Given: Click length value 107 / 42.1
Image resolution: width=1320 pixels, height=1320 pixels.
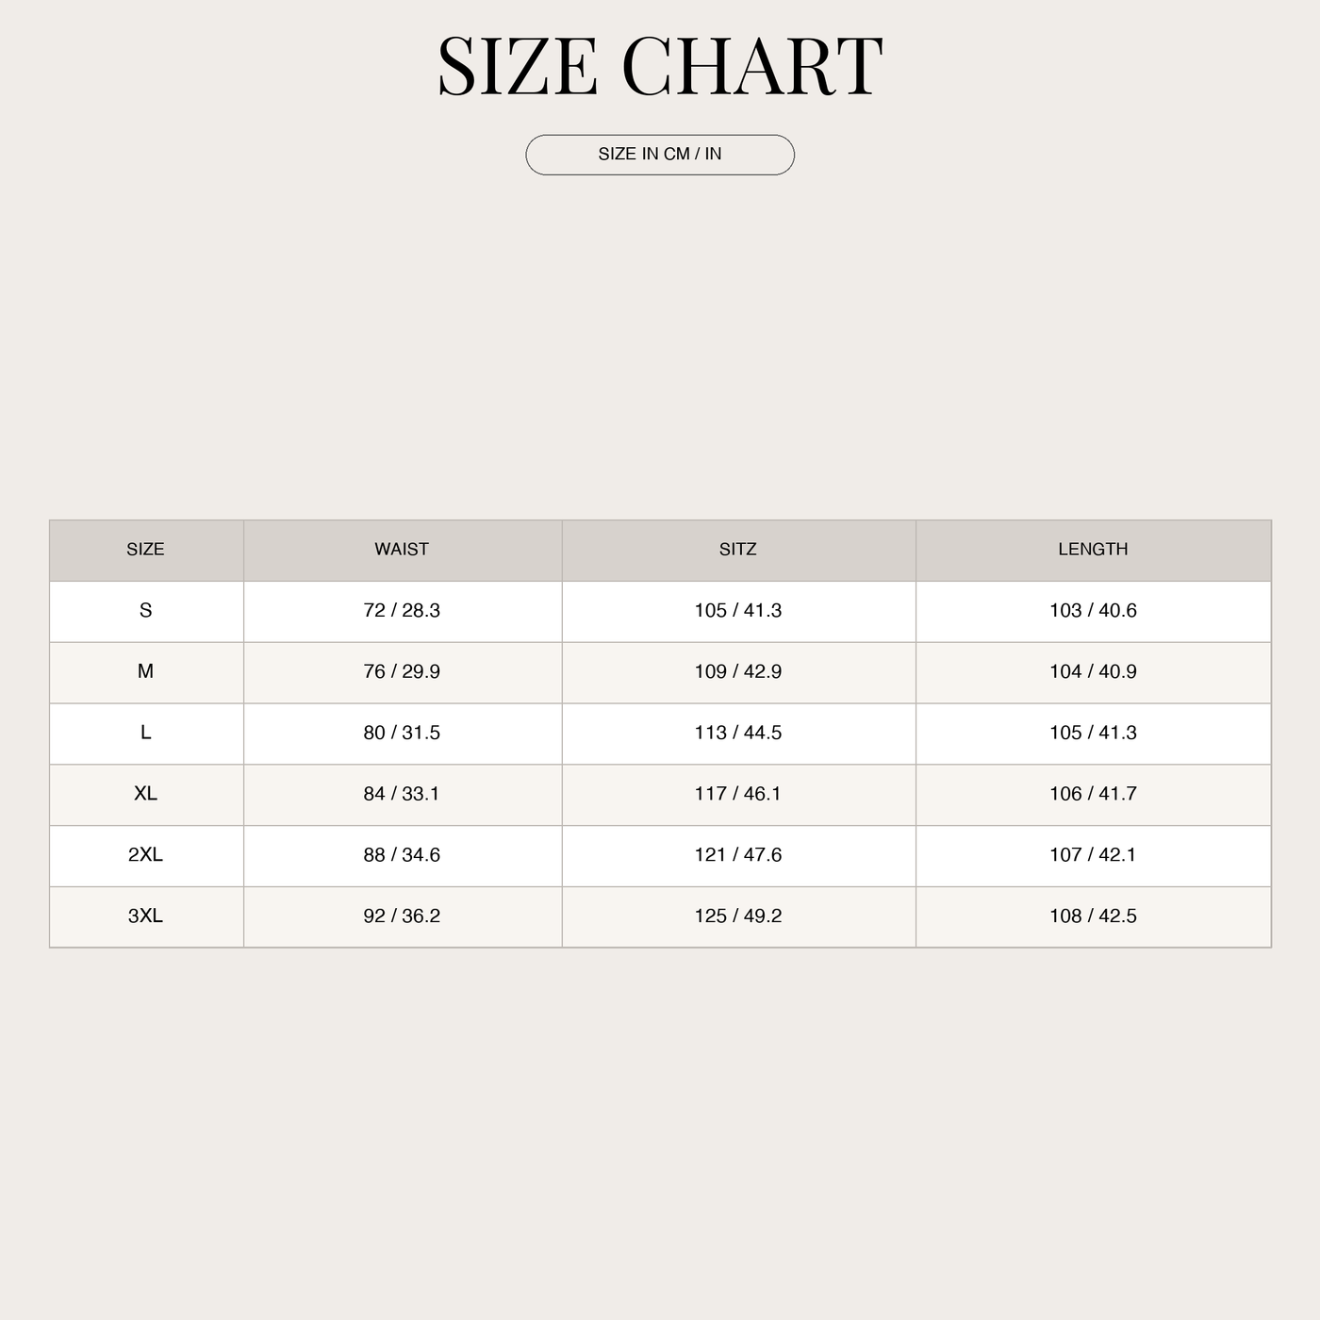Looking at the screenshot, I should pos(1093,855).
